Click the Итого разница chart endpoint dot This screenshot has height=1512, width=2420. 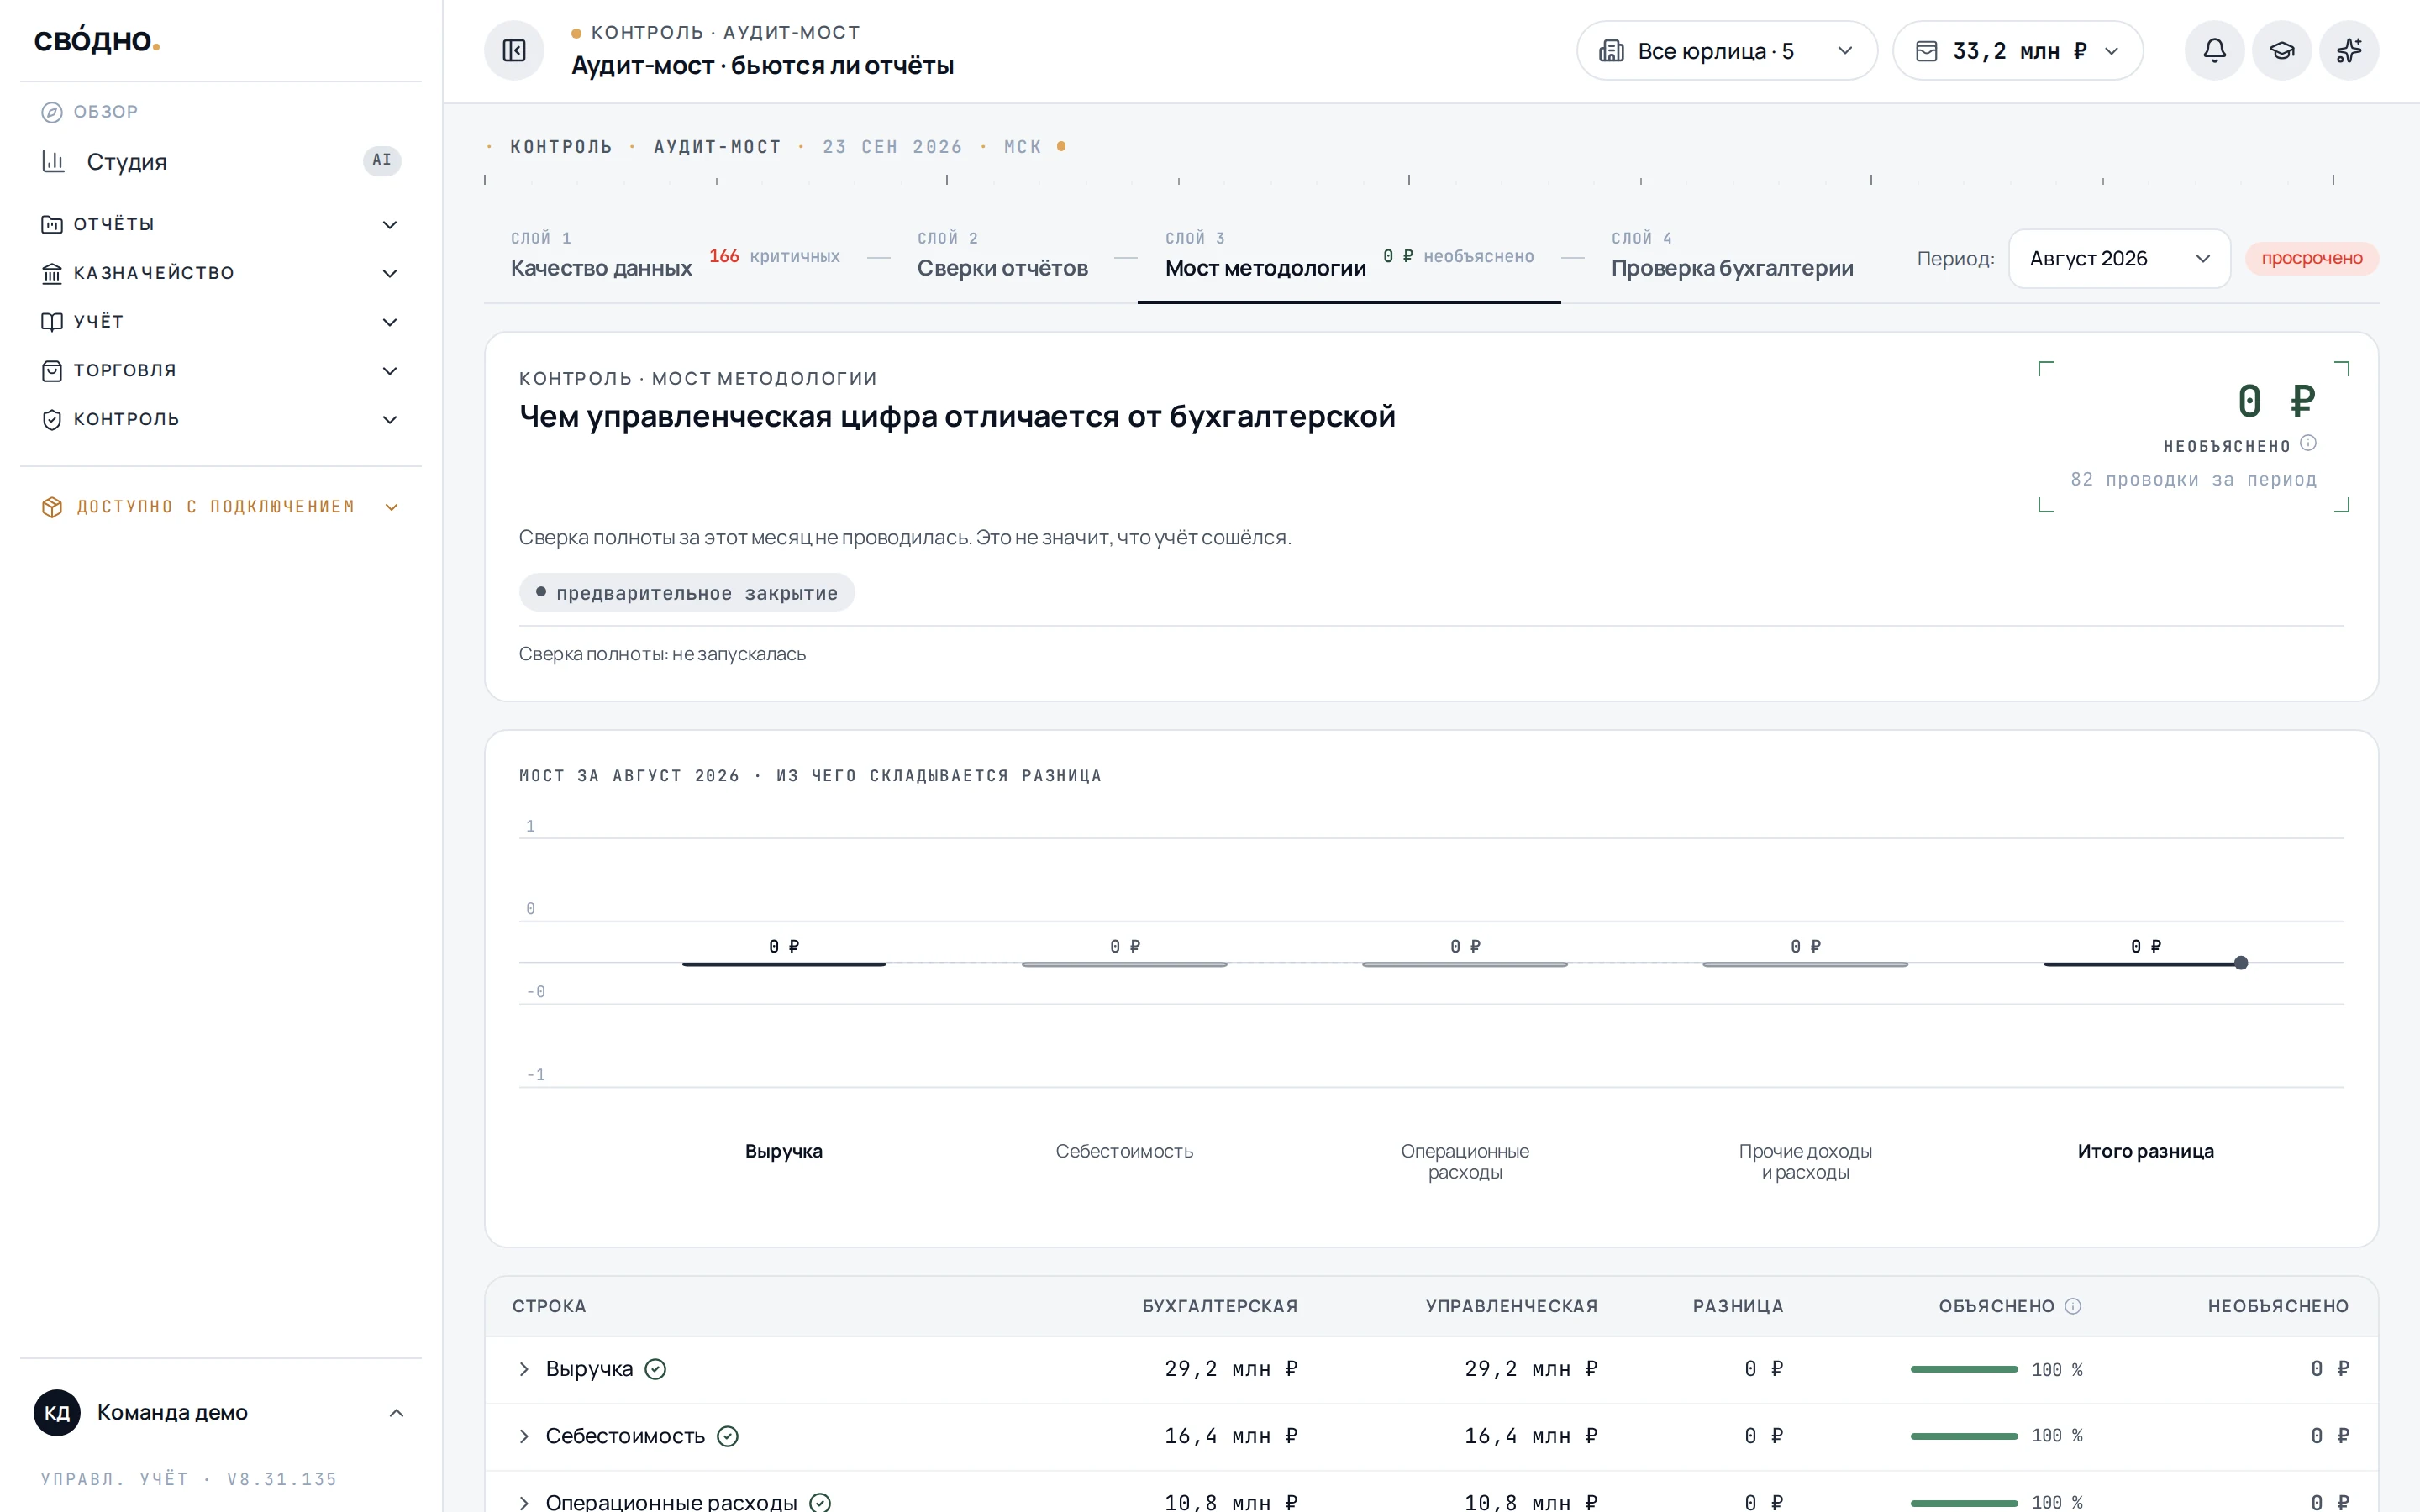[2241, 963]
